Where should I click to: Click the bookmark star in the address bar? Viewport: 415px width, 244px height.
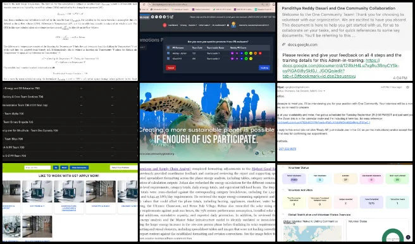click(x=267, y=4)
